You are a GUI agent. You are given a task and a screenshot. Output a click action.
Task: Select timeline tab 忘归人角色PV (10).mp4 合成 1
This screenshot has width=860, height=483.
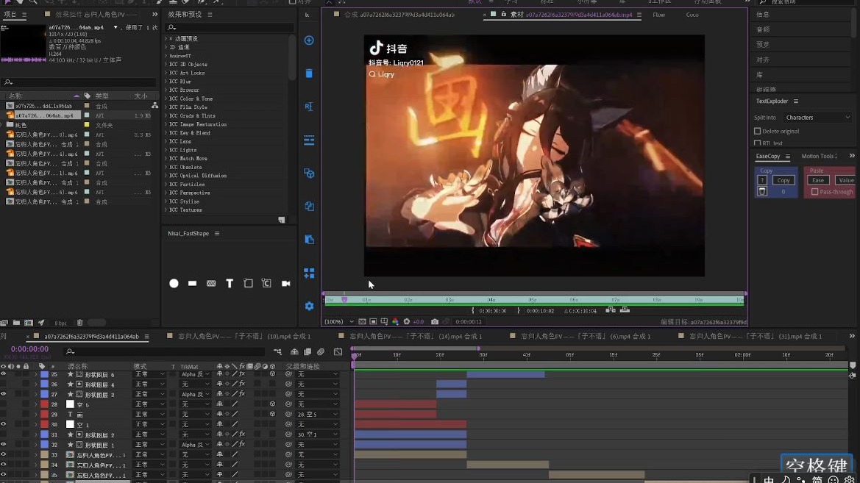coord(244,336)
